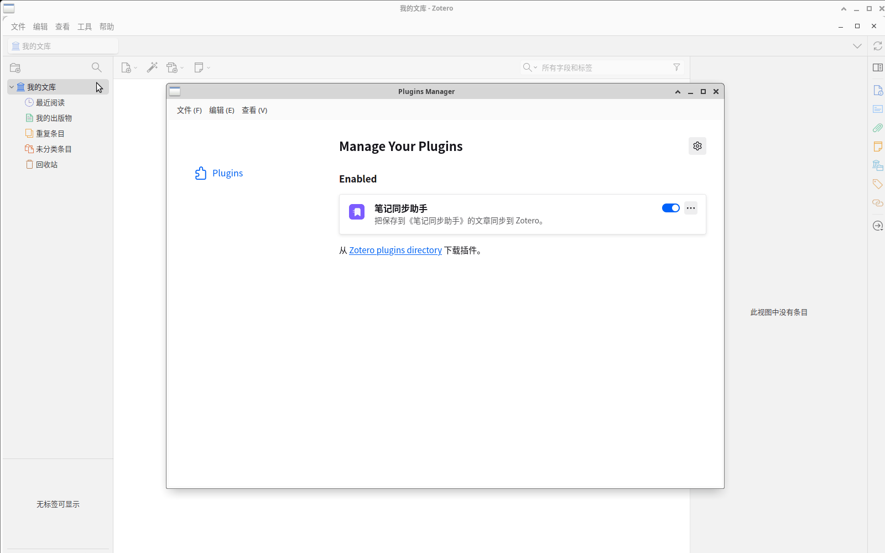Click the new collection icon in left toolbar
Viewport: 885px width, 553px height.
click(x=15, y=67)
